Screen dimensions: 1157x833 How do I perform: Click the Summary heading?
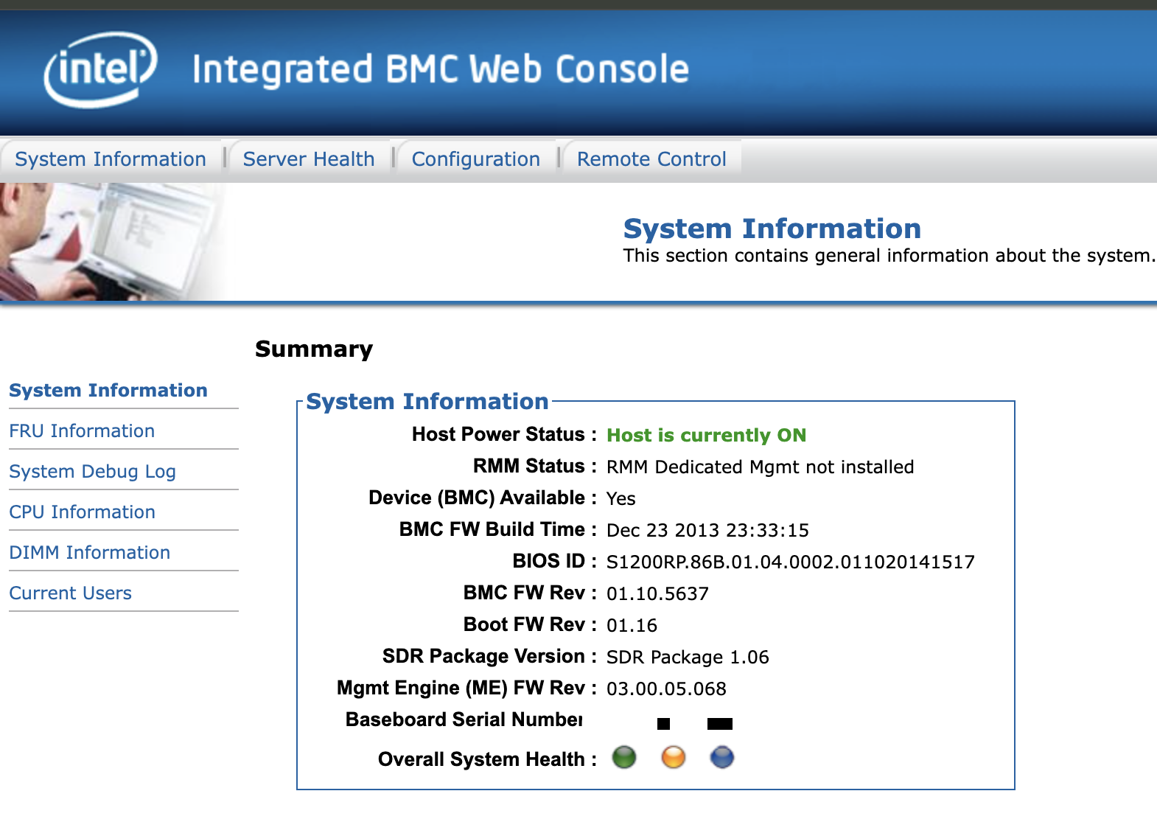coord(314,349)
